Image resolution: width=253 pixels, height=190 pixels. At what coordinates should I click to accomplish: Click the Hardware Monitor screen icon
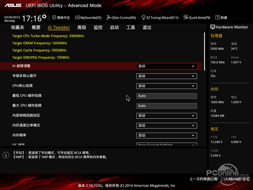[213, 27]
